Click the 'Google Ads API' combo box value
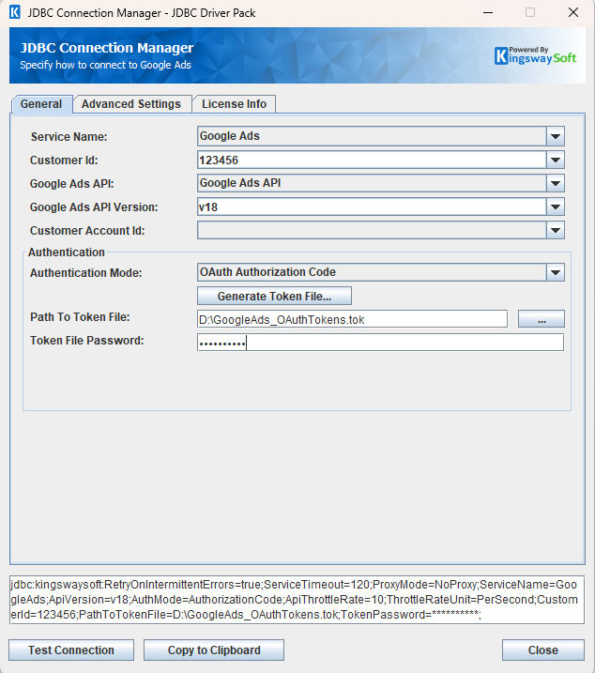 (372, 183)
